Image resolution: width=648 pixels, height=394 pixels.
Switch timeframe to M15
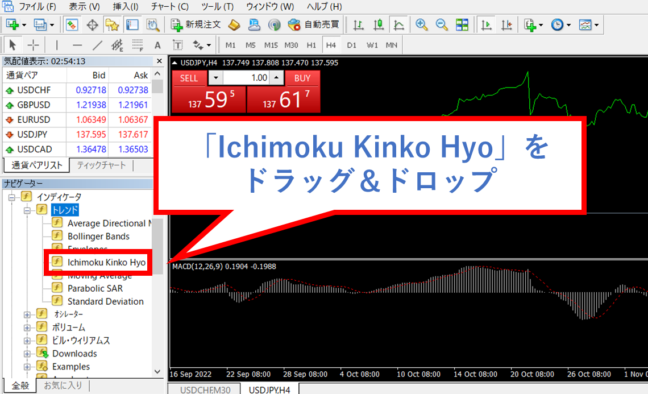coord(271,45)
